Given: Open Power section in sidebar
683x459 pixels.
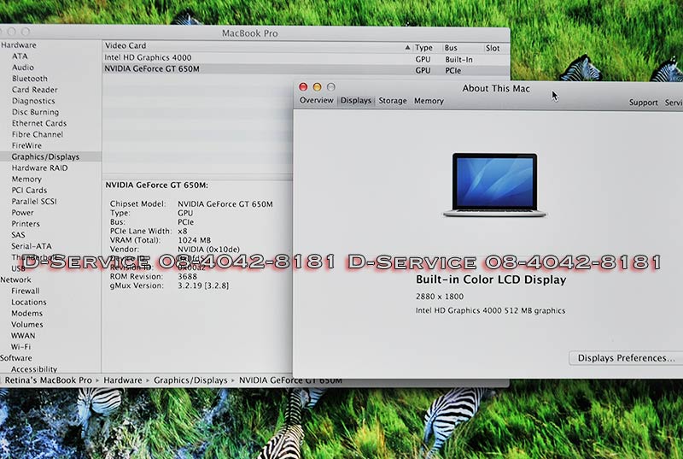Looking at the screenshot, I should [x=23, y=213].
